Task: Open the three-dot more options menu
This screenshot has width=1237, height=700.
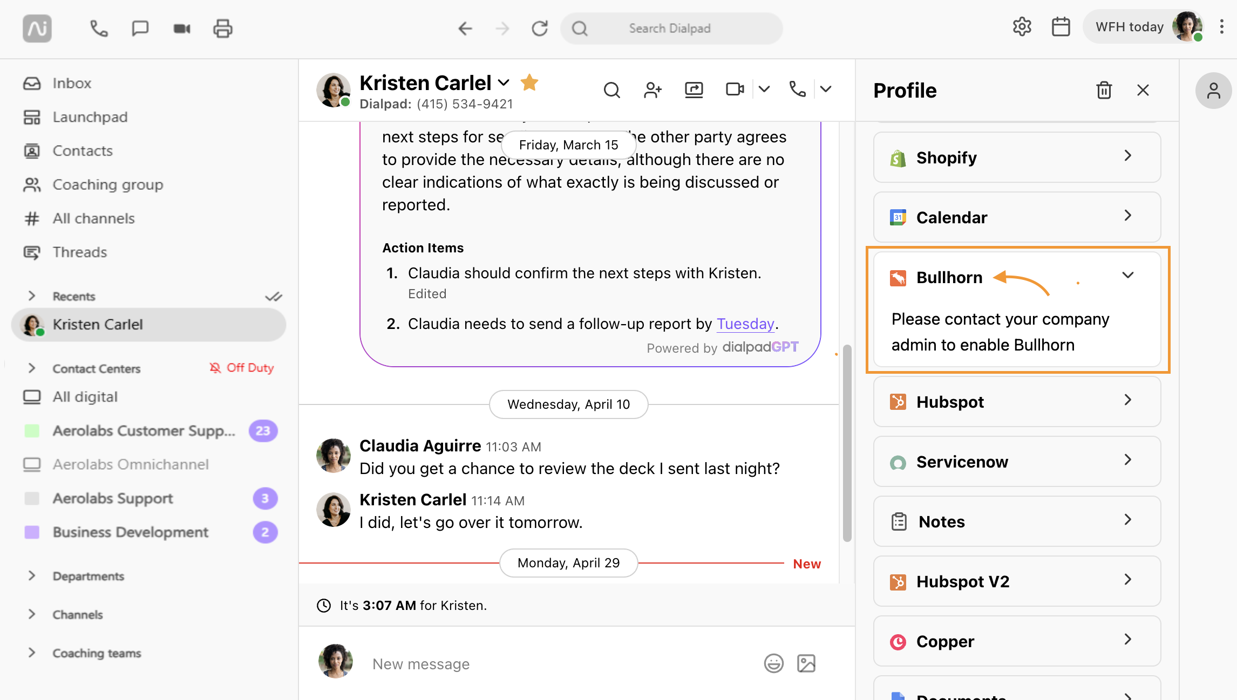Action: click(x=1222, y=27)
